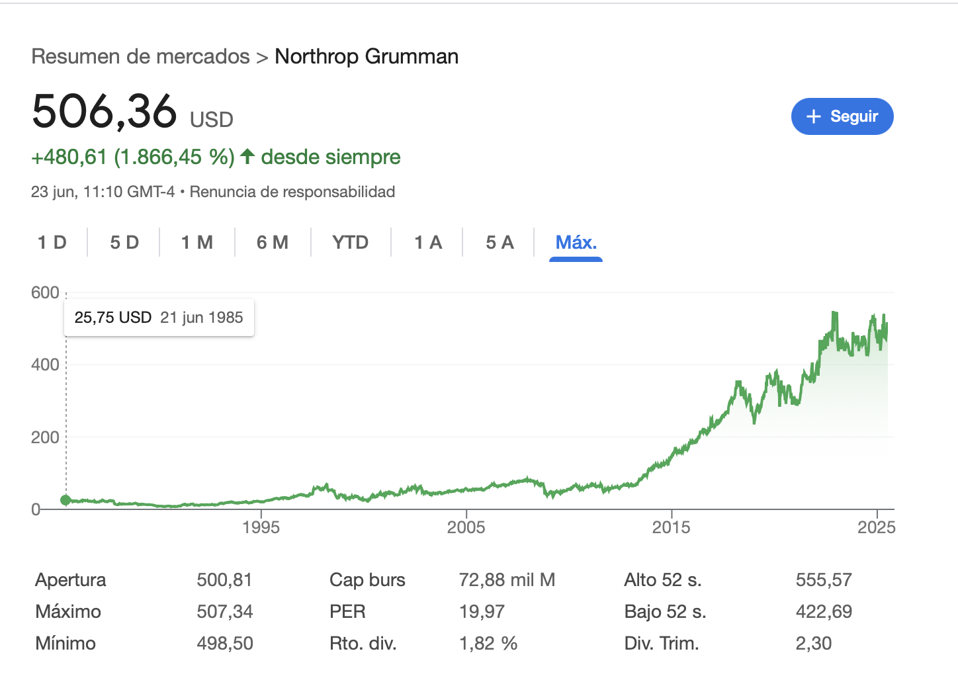Open the 5 A five-year tab
The image size is (958, 684).
pos(500,243)
